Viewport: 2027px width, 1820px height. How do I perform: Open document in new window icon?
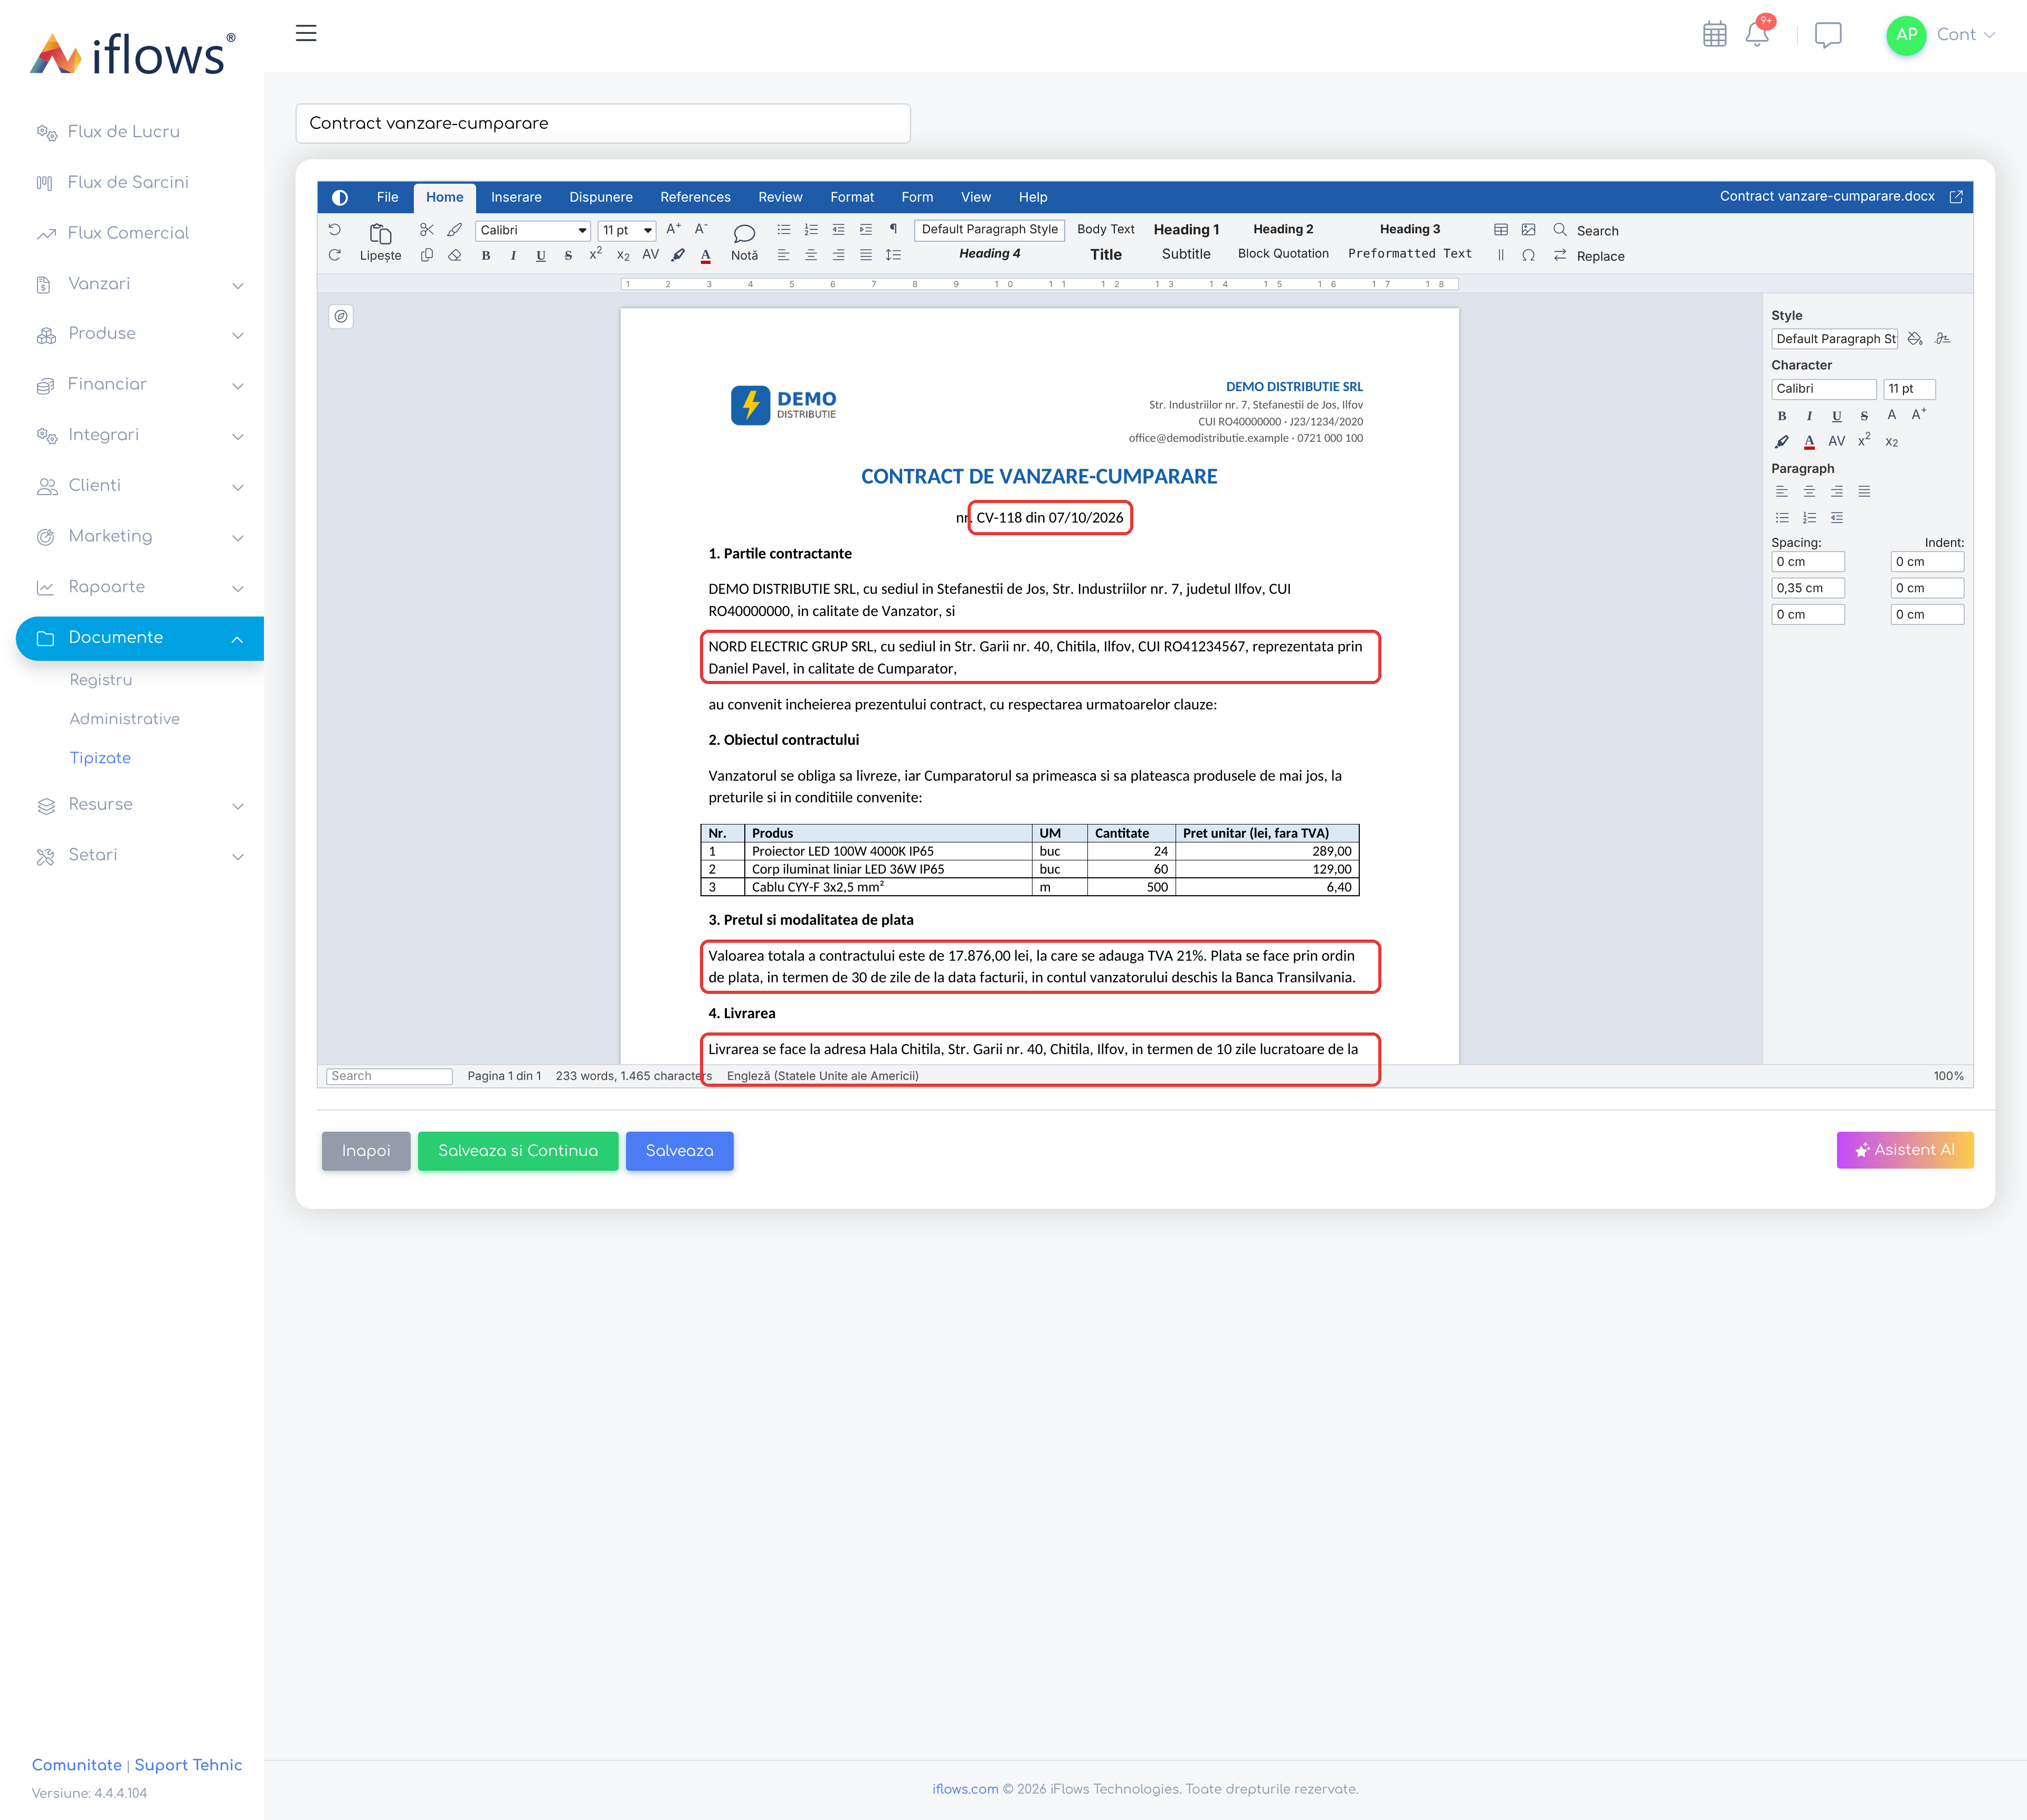click(1956, 197)
